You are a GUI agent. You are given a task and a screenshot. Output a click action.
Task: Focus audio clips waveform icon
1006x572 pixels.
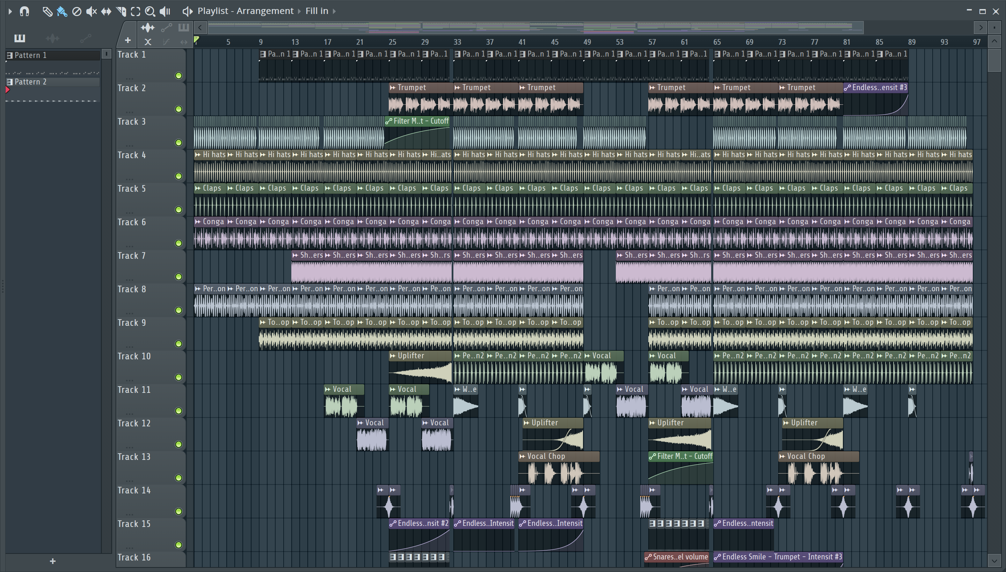tap(148, 28)
